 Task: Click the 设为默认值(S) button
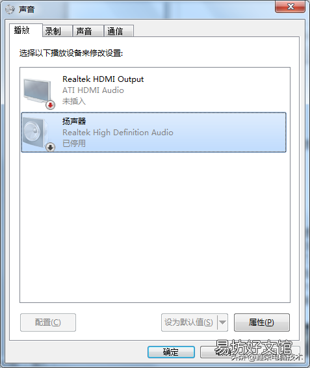(x=189, y=322)
